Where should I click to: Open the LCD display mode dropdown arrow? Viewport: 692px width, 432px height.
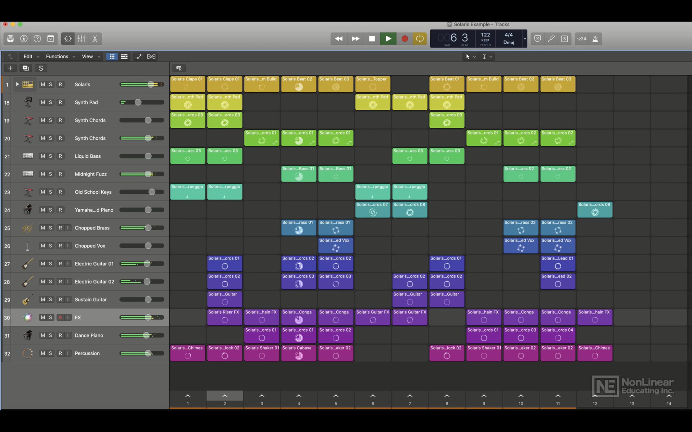pyautogui.click(x=525, y=39)
